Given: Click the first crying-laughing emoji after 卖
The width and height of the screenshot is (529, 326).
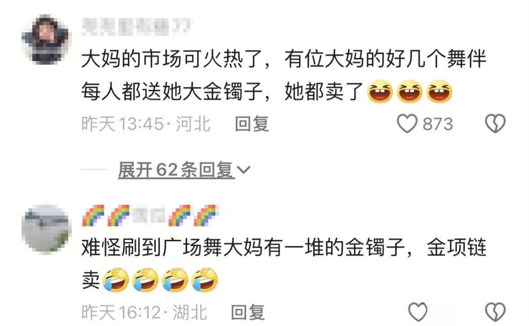Looking at the screenshot, I should click(x=115, y=280).
